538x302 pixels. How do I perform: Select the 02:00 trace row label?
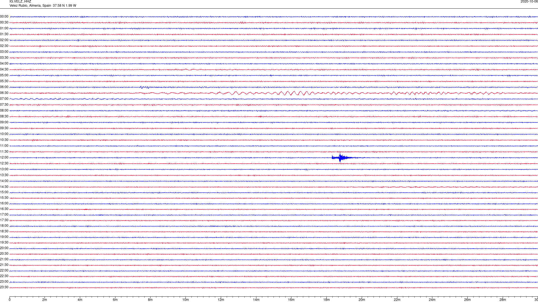(4, 40)
